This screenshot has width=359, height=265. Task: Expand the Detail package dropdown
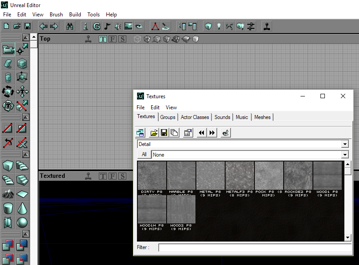(345, 144)
